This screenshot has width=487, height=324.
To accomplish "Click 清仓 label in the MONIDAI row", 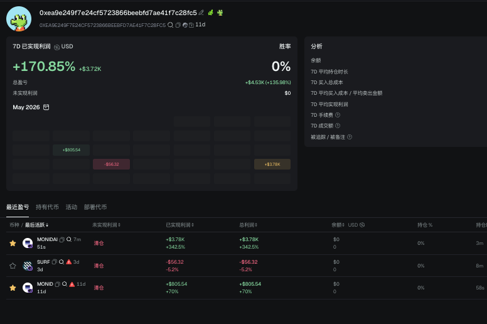I will point(99,243).
